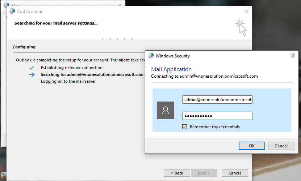Select the Logging on to mail server step
The height and width of the screenshot is (181, 301).
[68, 81]
